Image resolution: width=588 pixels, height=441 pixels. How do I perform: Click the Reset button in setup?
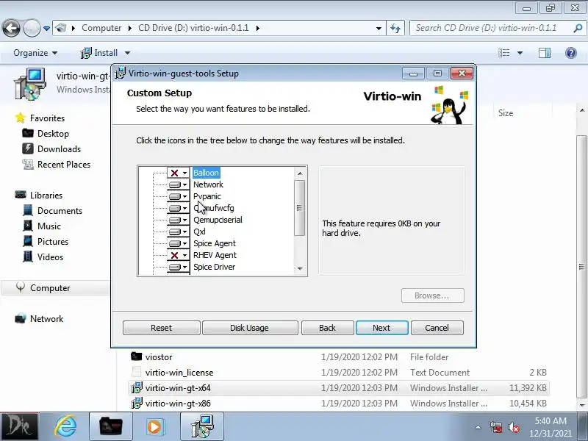(161, 328)
